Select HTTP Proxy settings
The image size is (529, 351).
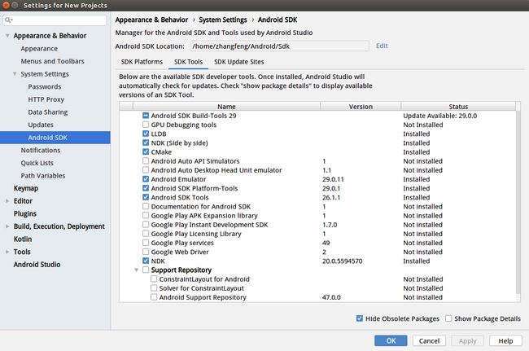tap(46, 99)
